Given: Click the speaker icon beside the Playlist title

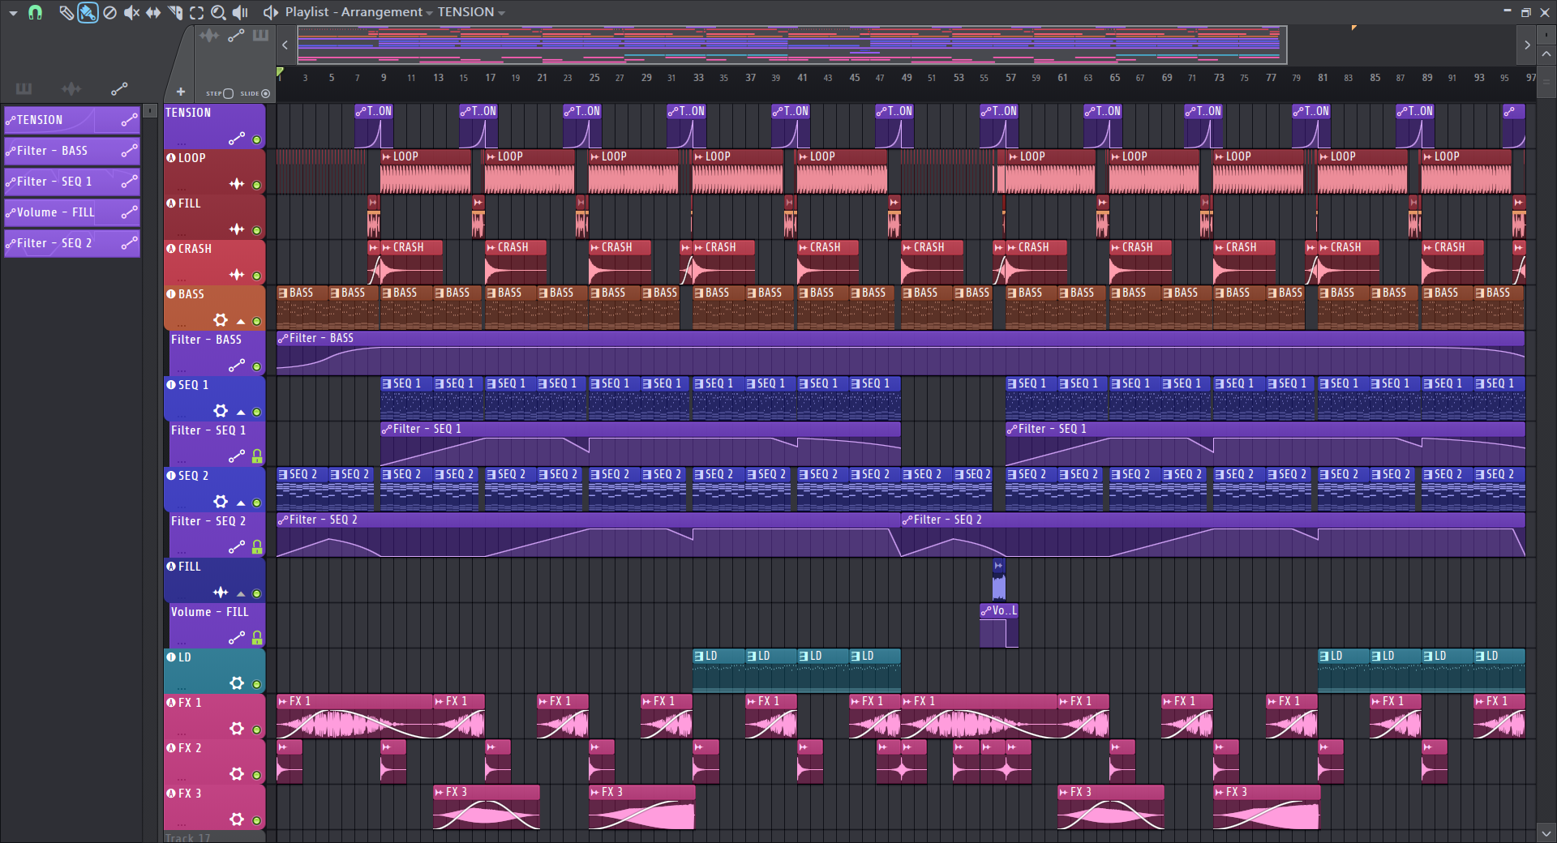Looking at the screenshot, I should pyautogui.click(x=270, y=12).
